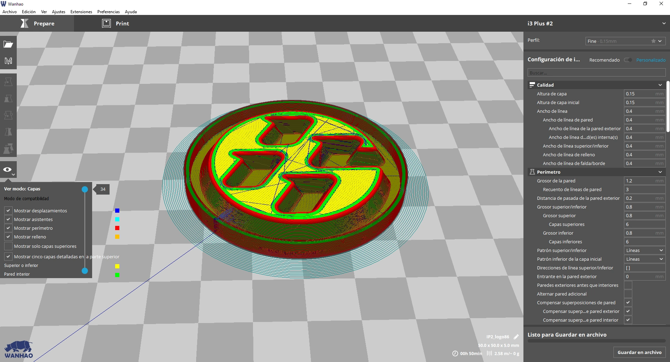This screenshot has height=362, width=670.
Task: Toggle Mostrar cinco capas detalladas checkbox
Action: coord(8,257)
